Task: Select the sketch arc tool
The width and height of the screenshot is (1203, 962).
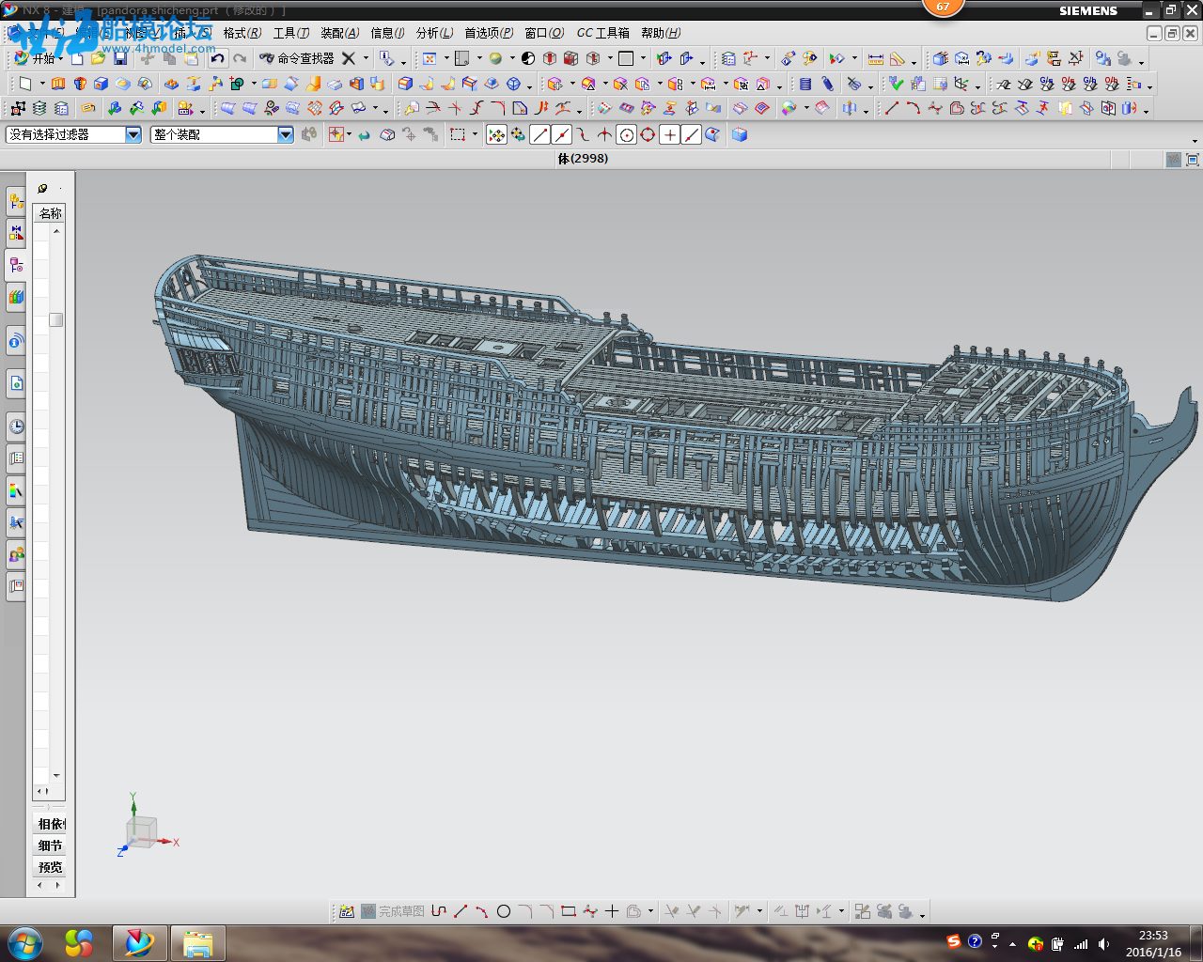Action: (x=482, y=911)
